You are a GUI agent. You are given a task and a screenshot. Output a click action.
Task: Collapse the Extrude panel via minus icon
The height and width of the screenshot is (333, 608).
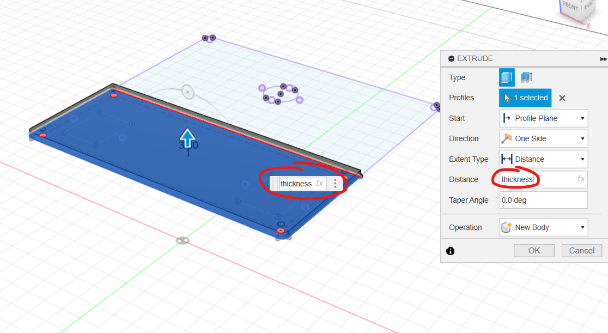pos(451,59)
